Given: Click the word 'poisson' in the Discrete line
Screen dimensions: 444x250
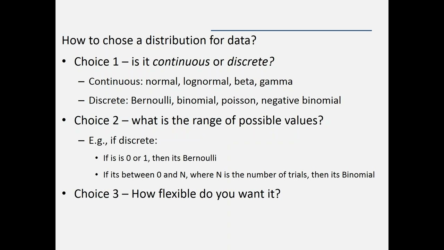Looking at the screenshot, I should tap(240, 101).
